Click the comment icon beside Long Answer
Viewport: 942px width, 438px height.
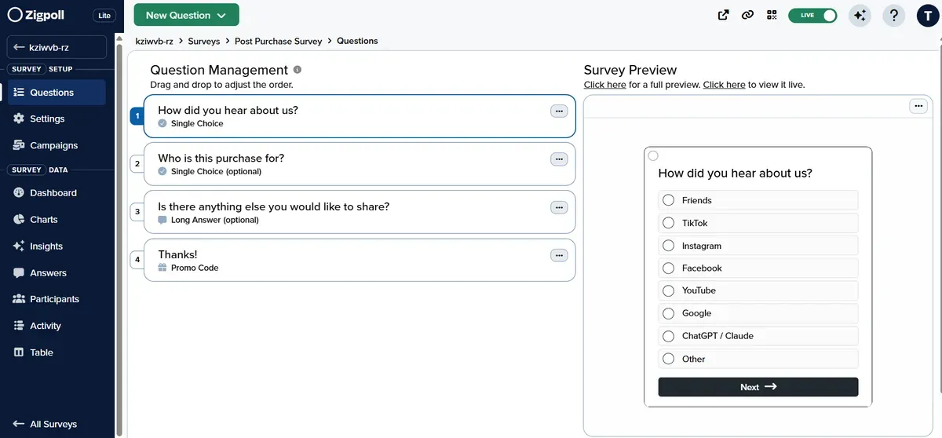162,220
